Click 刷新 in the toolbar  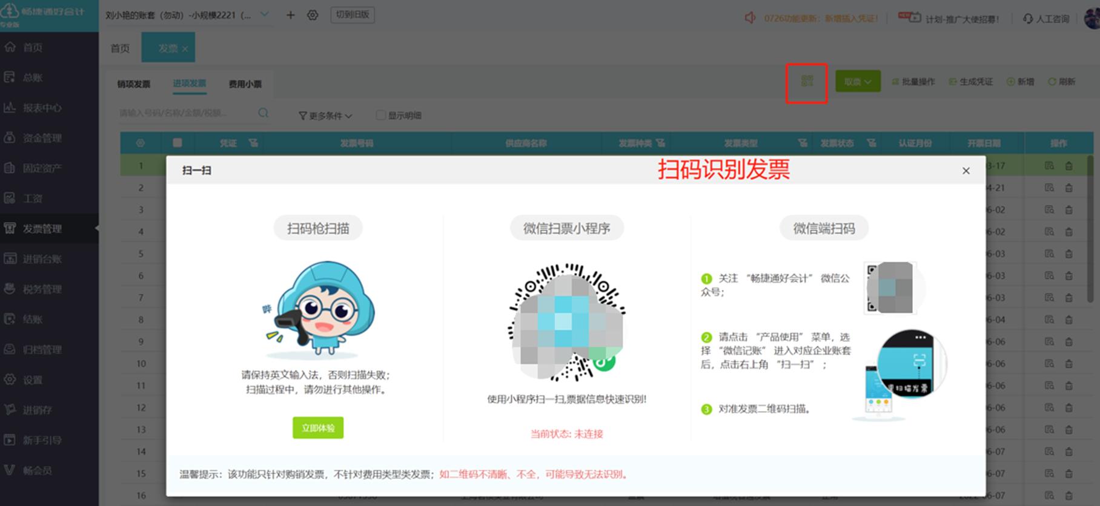point(1062,82)
